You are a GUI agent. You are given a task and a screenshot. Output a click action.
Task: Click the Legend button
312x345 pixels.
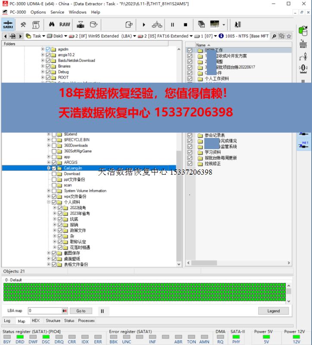pyautogui.click(x=273, y=311)
